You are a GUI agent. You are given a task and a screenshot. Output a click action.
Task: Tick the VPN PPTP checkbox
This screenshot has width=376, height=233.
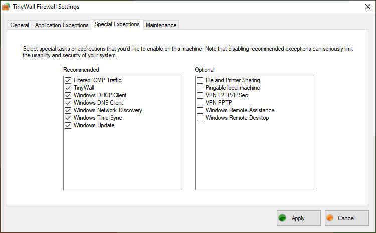(x=200, y=103)
